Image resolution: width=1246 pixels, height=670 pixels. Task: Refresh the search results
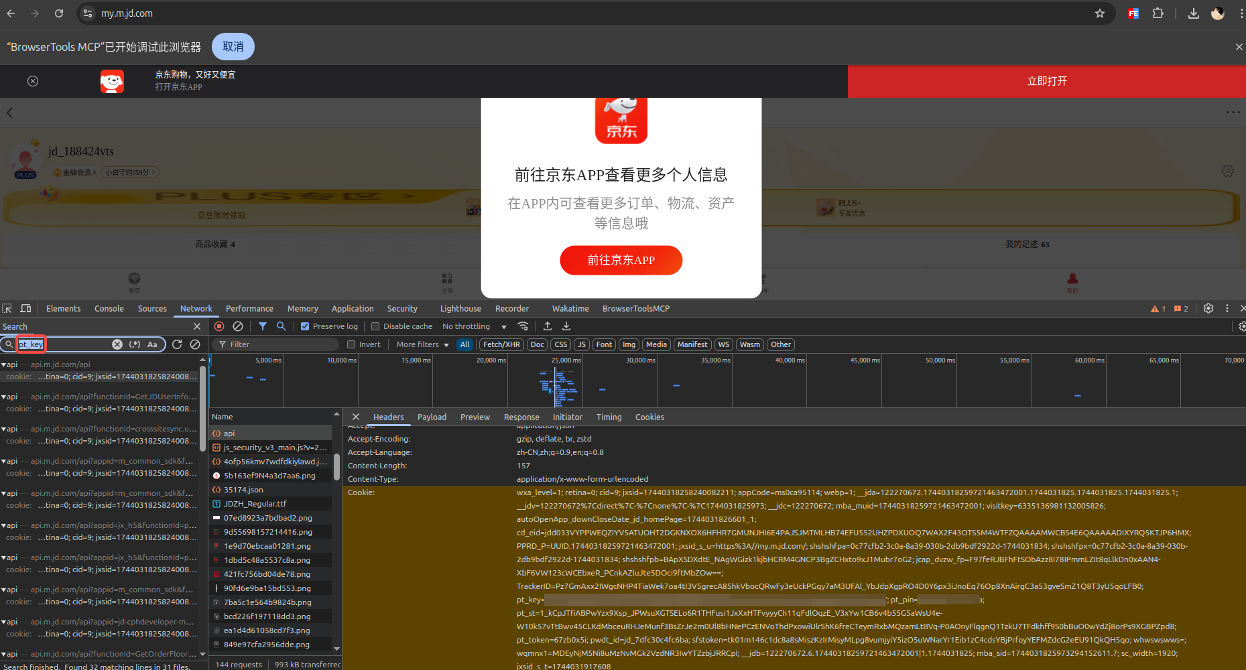[x=177, y=344]
